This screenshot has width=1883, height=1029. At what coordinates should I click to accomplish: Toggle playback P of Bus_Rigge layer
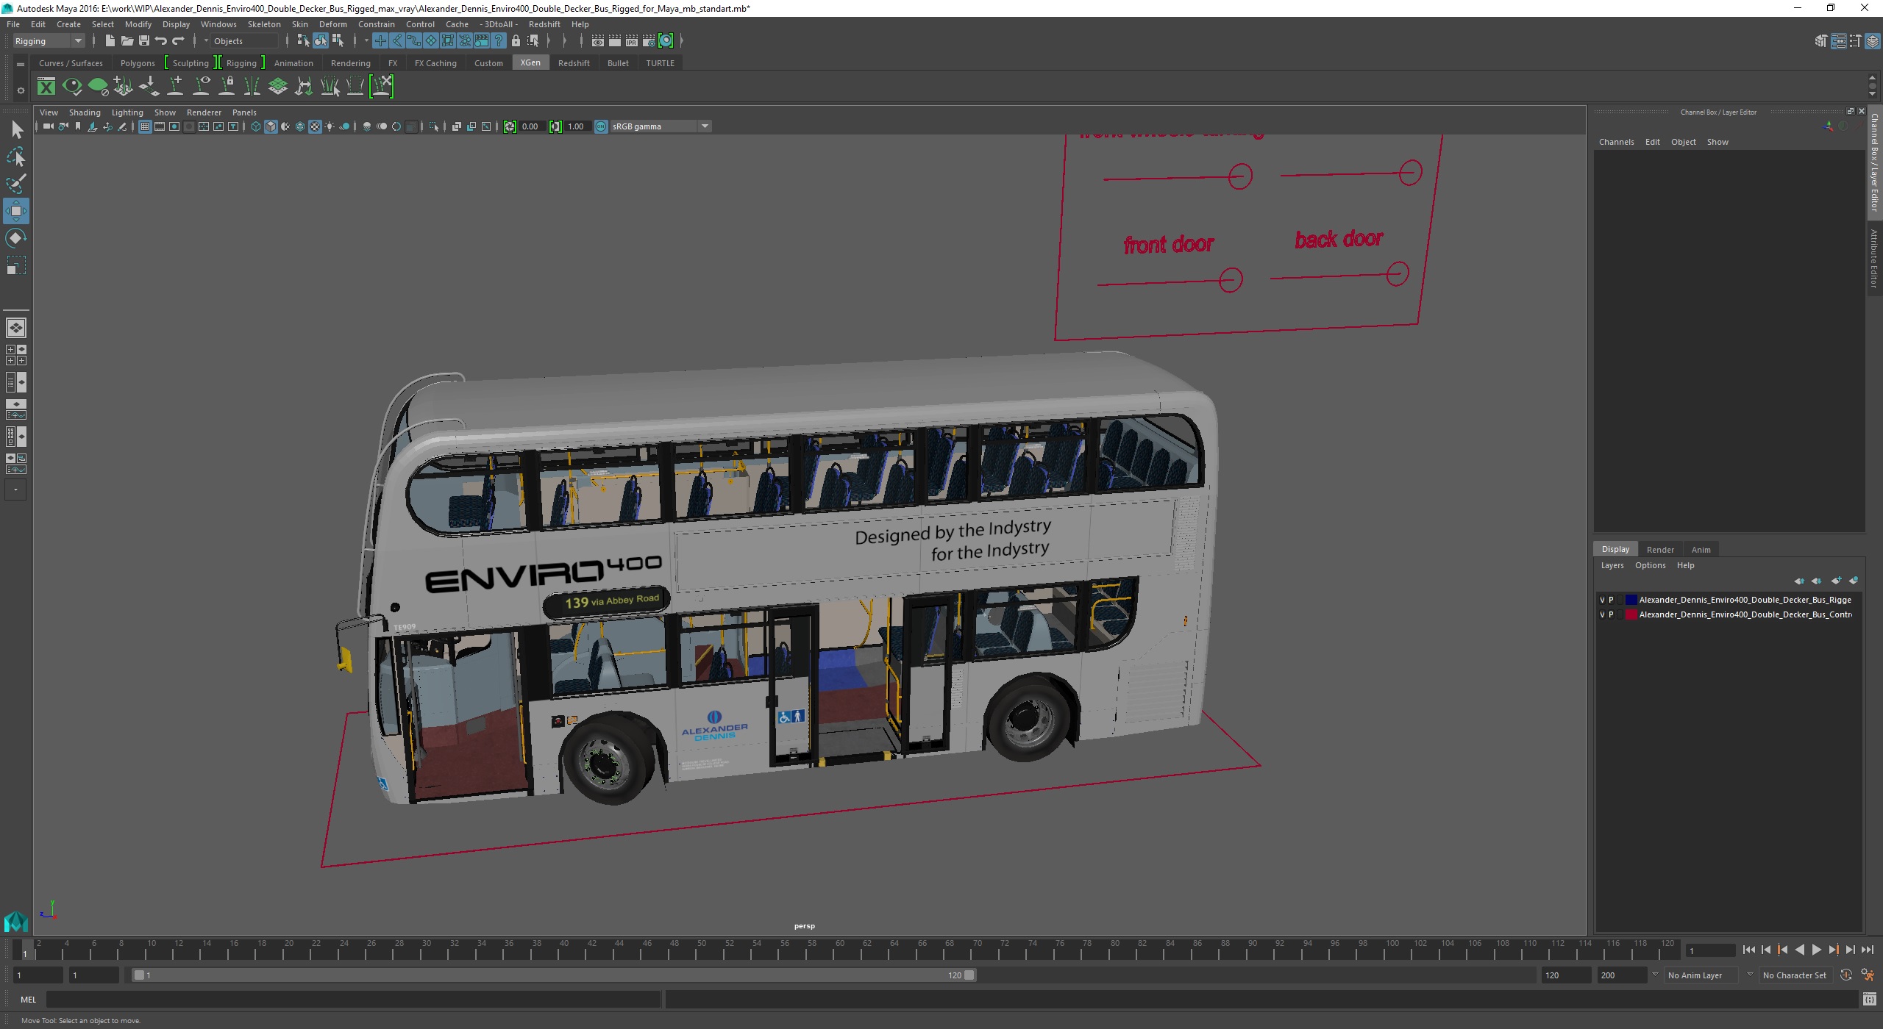click(1611, 600)
